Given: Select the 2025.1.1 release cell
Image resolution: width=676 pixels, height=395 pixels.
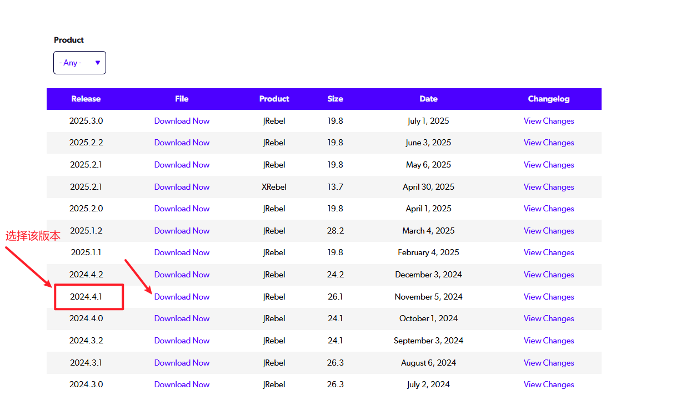Looking at the screenshot, I should click(86, 252).
